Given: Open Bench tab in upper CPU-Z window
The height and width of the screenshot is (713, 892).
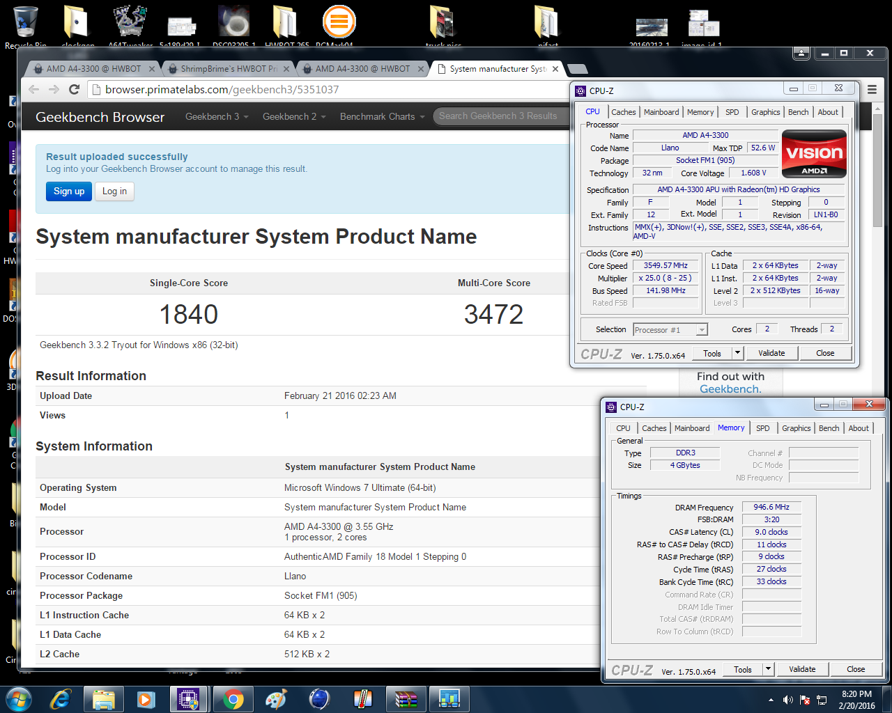Looking at the screenshot, I should [x=799, y=112].
